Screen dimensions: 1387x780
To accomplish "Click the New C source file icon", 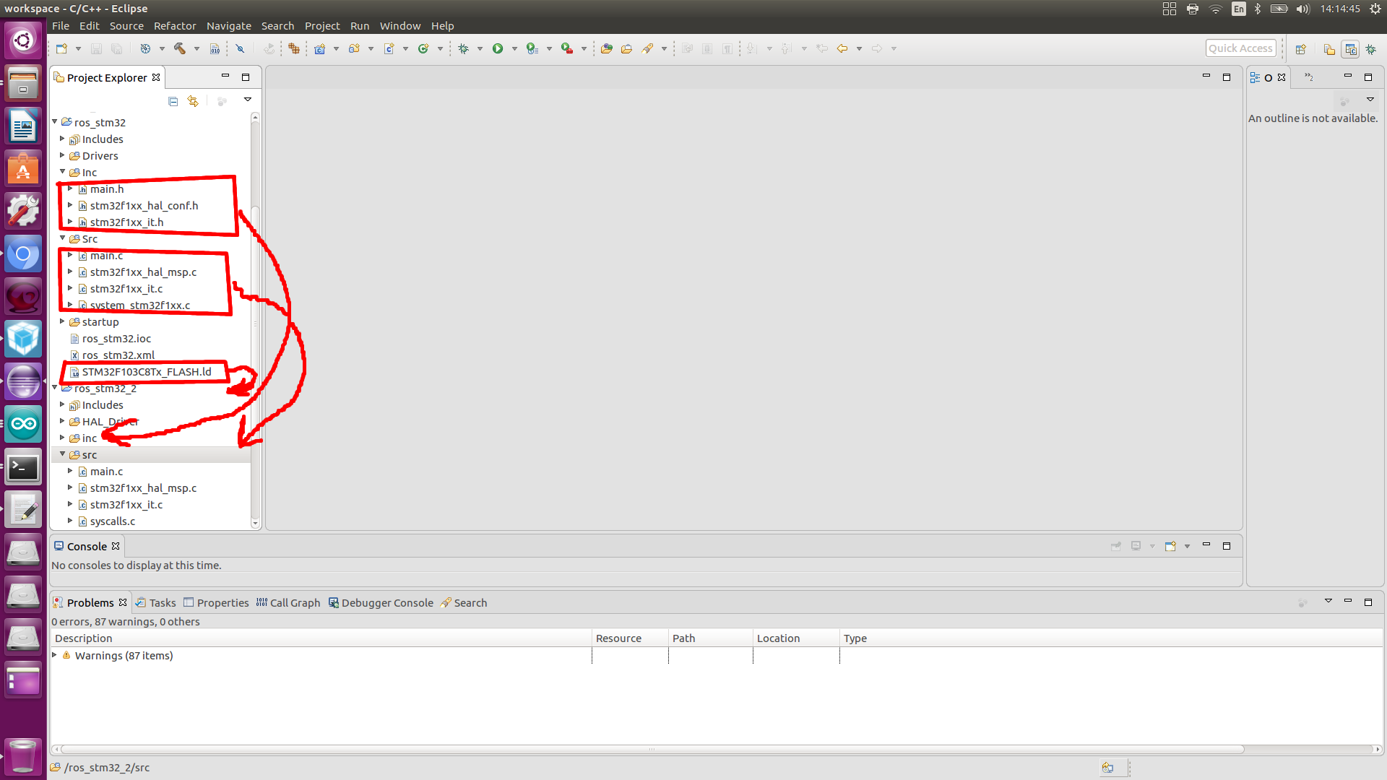I will tap(389, 48).
